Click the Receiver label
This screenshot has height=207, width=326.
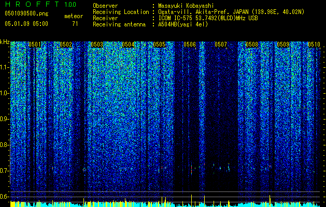point(105,18)
